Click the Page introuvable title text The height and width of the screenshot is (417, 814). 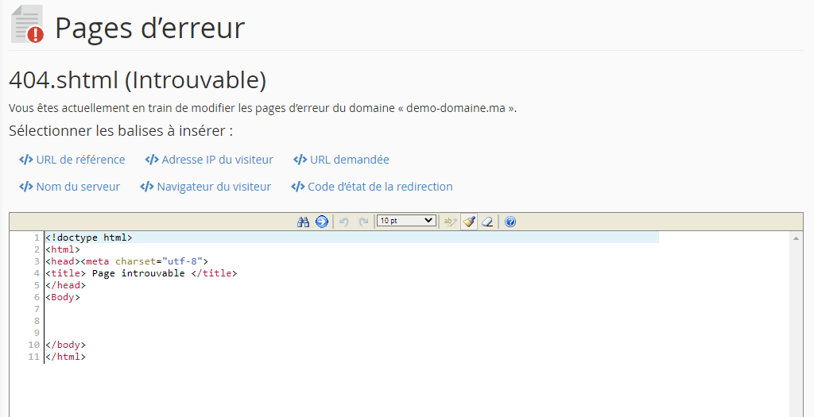[x=138, y=273]
